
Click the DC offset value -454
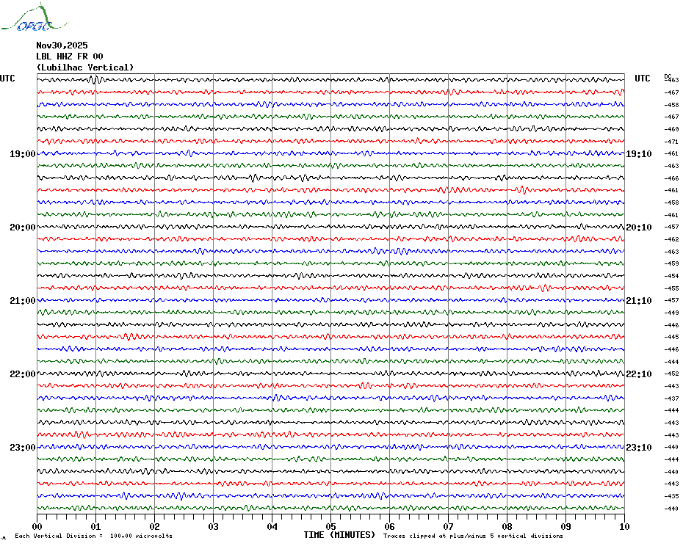(x=672, y=276)
